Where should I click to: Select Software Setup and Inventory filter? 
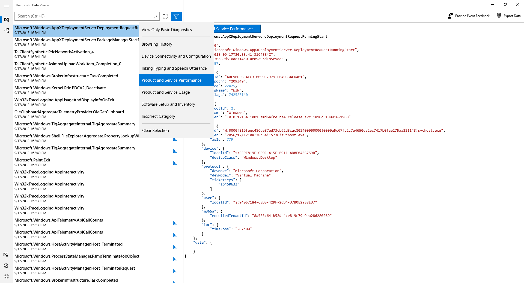tap(168, 104)
